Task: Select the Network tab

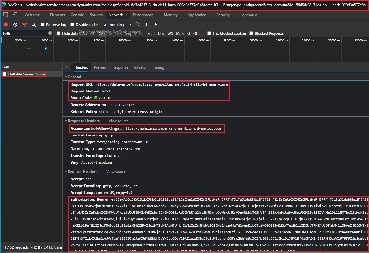Action: tap(116, 15)
